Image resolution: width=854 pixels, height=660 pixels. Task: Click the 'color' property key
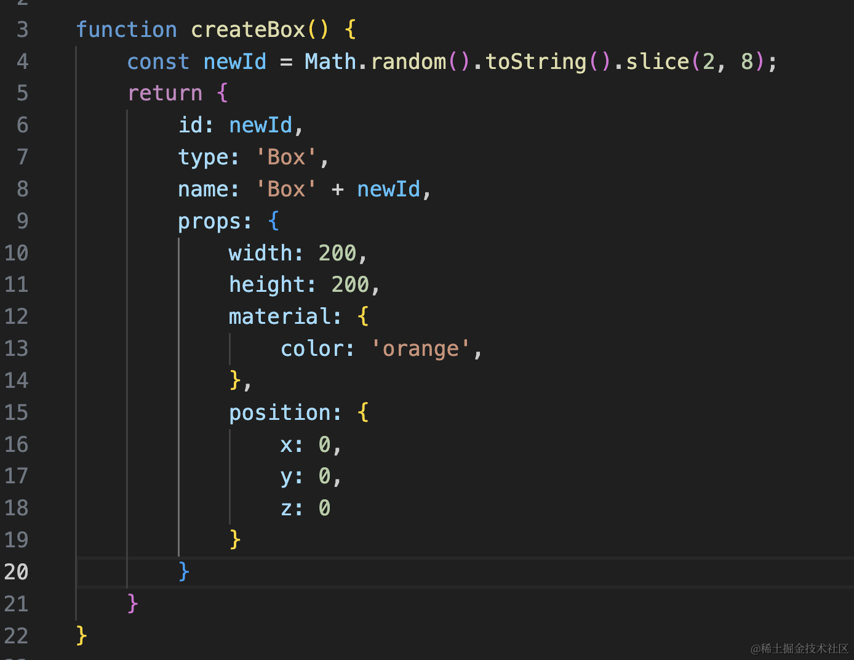click(x=311, y=348)
